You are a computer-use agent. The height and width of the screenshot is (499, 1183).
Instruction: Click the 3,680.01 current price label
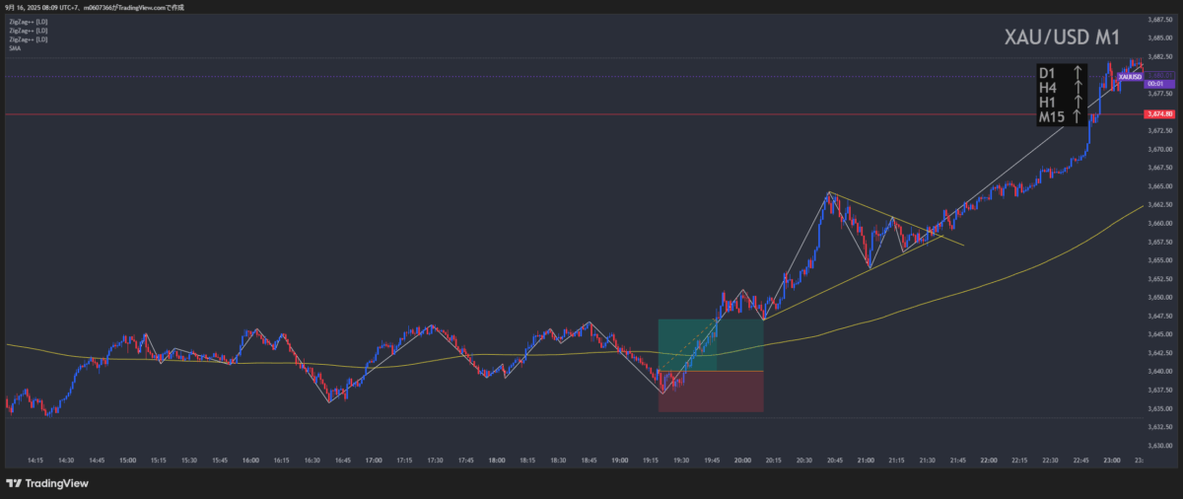point(1158,75)
